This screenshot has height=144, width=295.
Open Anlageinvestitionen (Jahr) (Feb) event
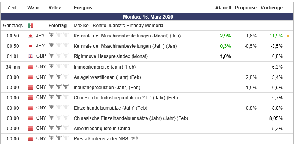tap(107, 77)
